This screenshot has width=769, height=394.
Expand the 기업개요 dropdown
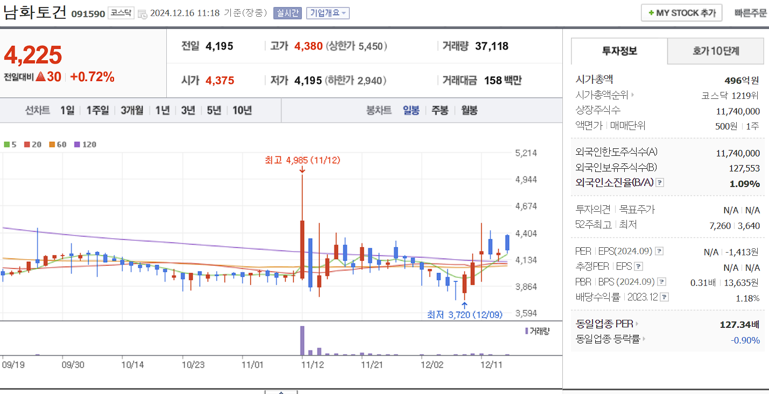328,13
